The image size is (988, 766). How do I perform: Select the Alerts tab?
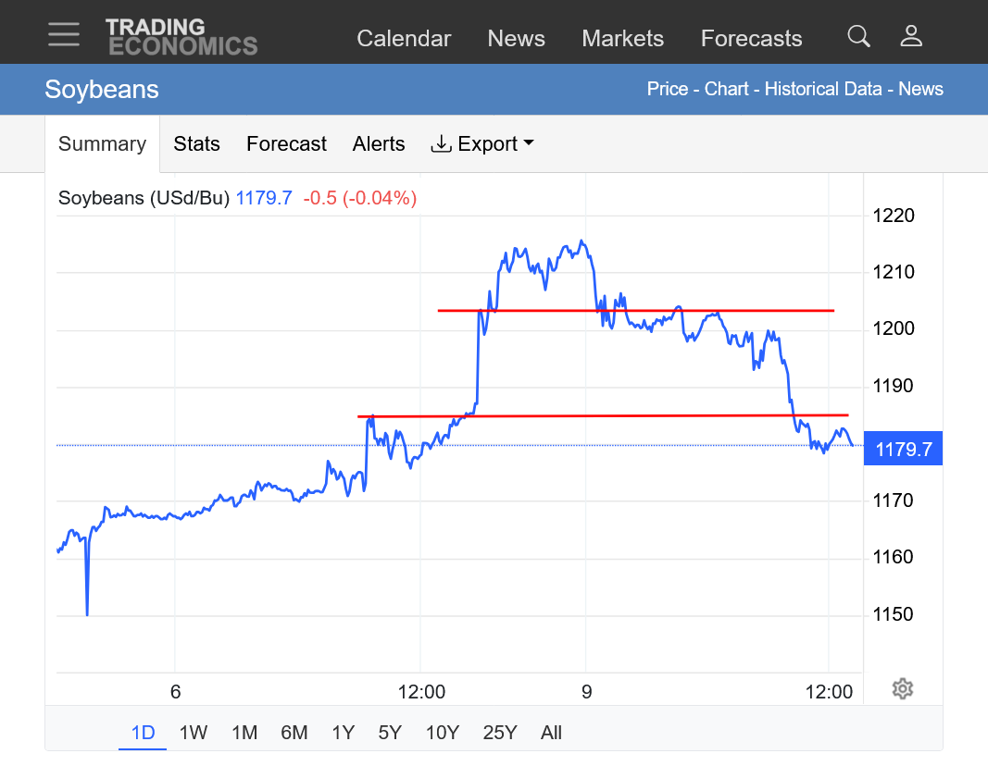coord(379,144)
